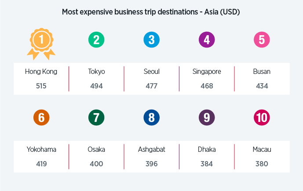This screenshot has width=303, height=191.
Task: Click the green number 2 circle
Action: pyautogui.click(x=96, y=40)
